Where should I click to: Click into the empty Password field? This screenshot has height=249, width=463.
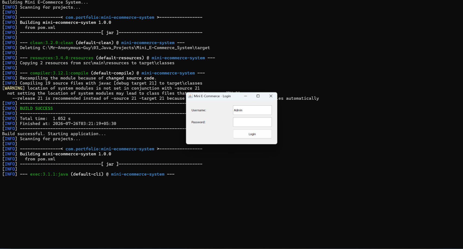coord(252,122)
